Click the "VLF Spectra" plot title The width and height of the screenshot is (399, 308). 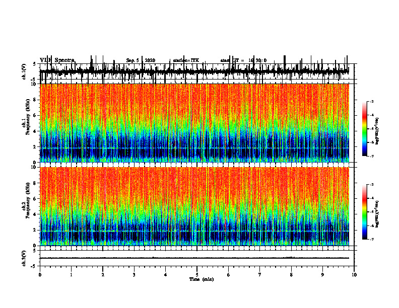57,60
